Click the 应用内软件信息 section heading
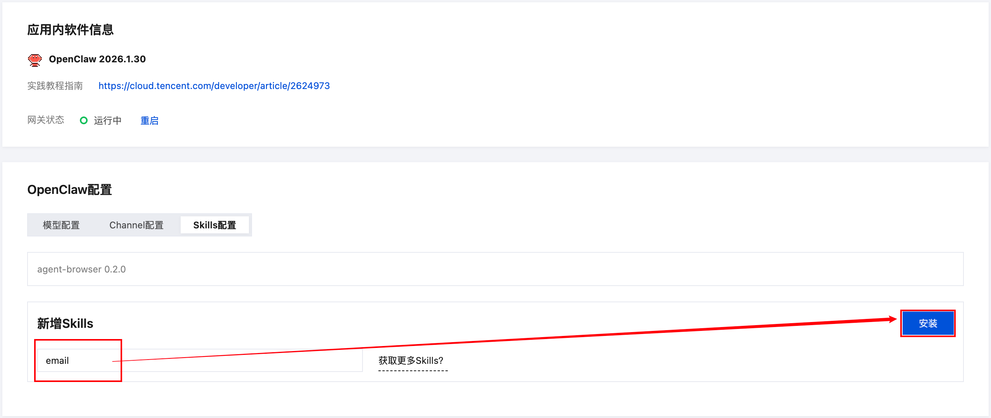The height and width of the screenshot is (418, 991). [70, 30]
